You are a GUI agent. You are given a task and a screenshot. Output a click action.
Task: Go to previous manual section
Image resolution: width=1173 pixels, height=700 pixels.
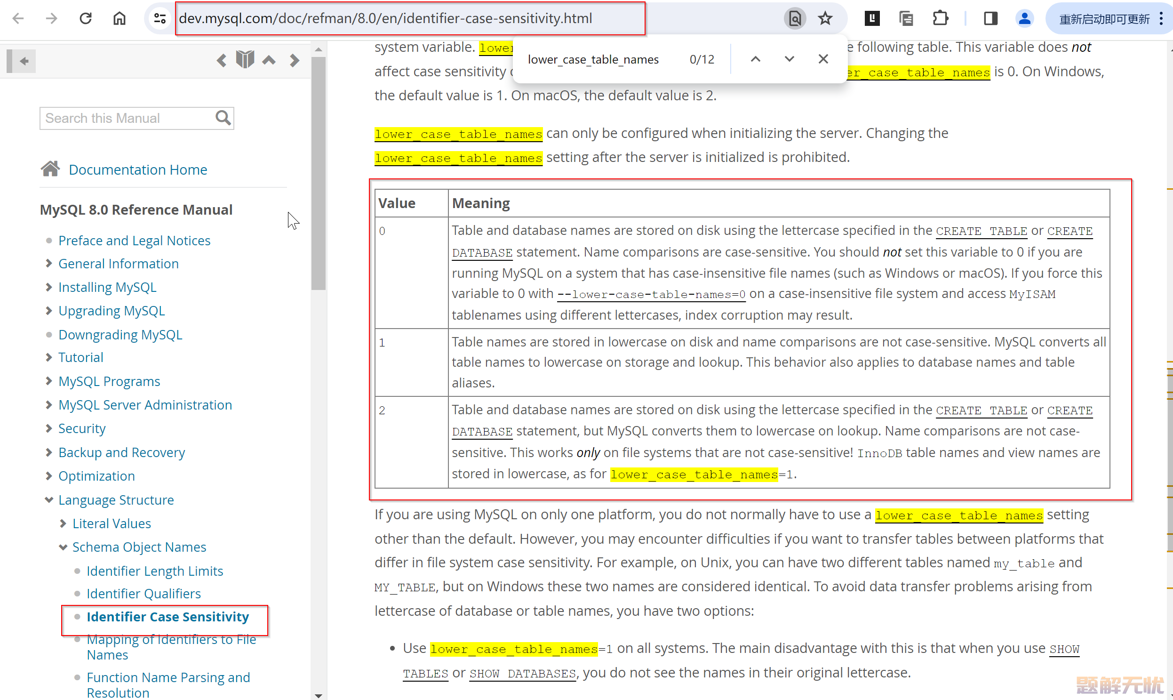pyautogui.click(x=221, y=60)
